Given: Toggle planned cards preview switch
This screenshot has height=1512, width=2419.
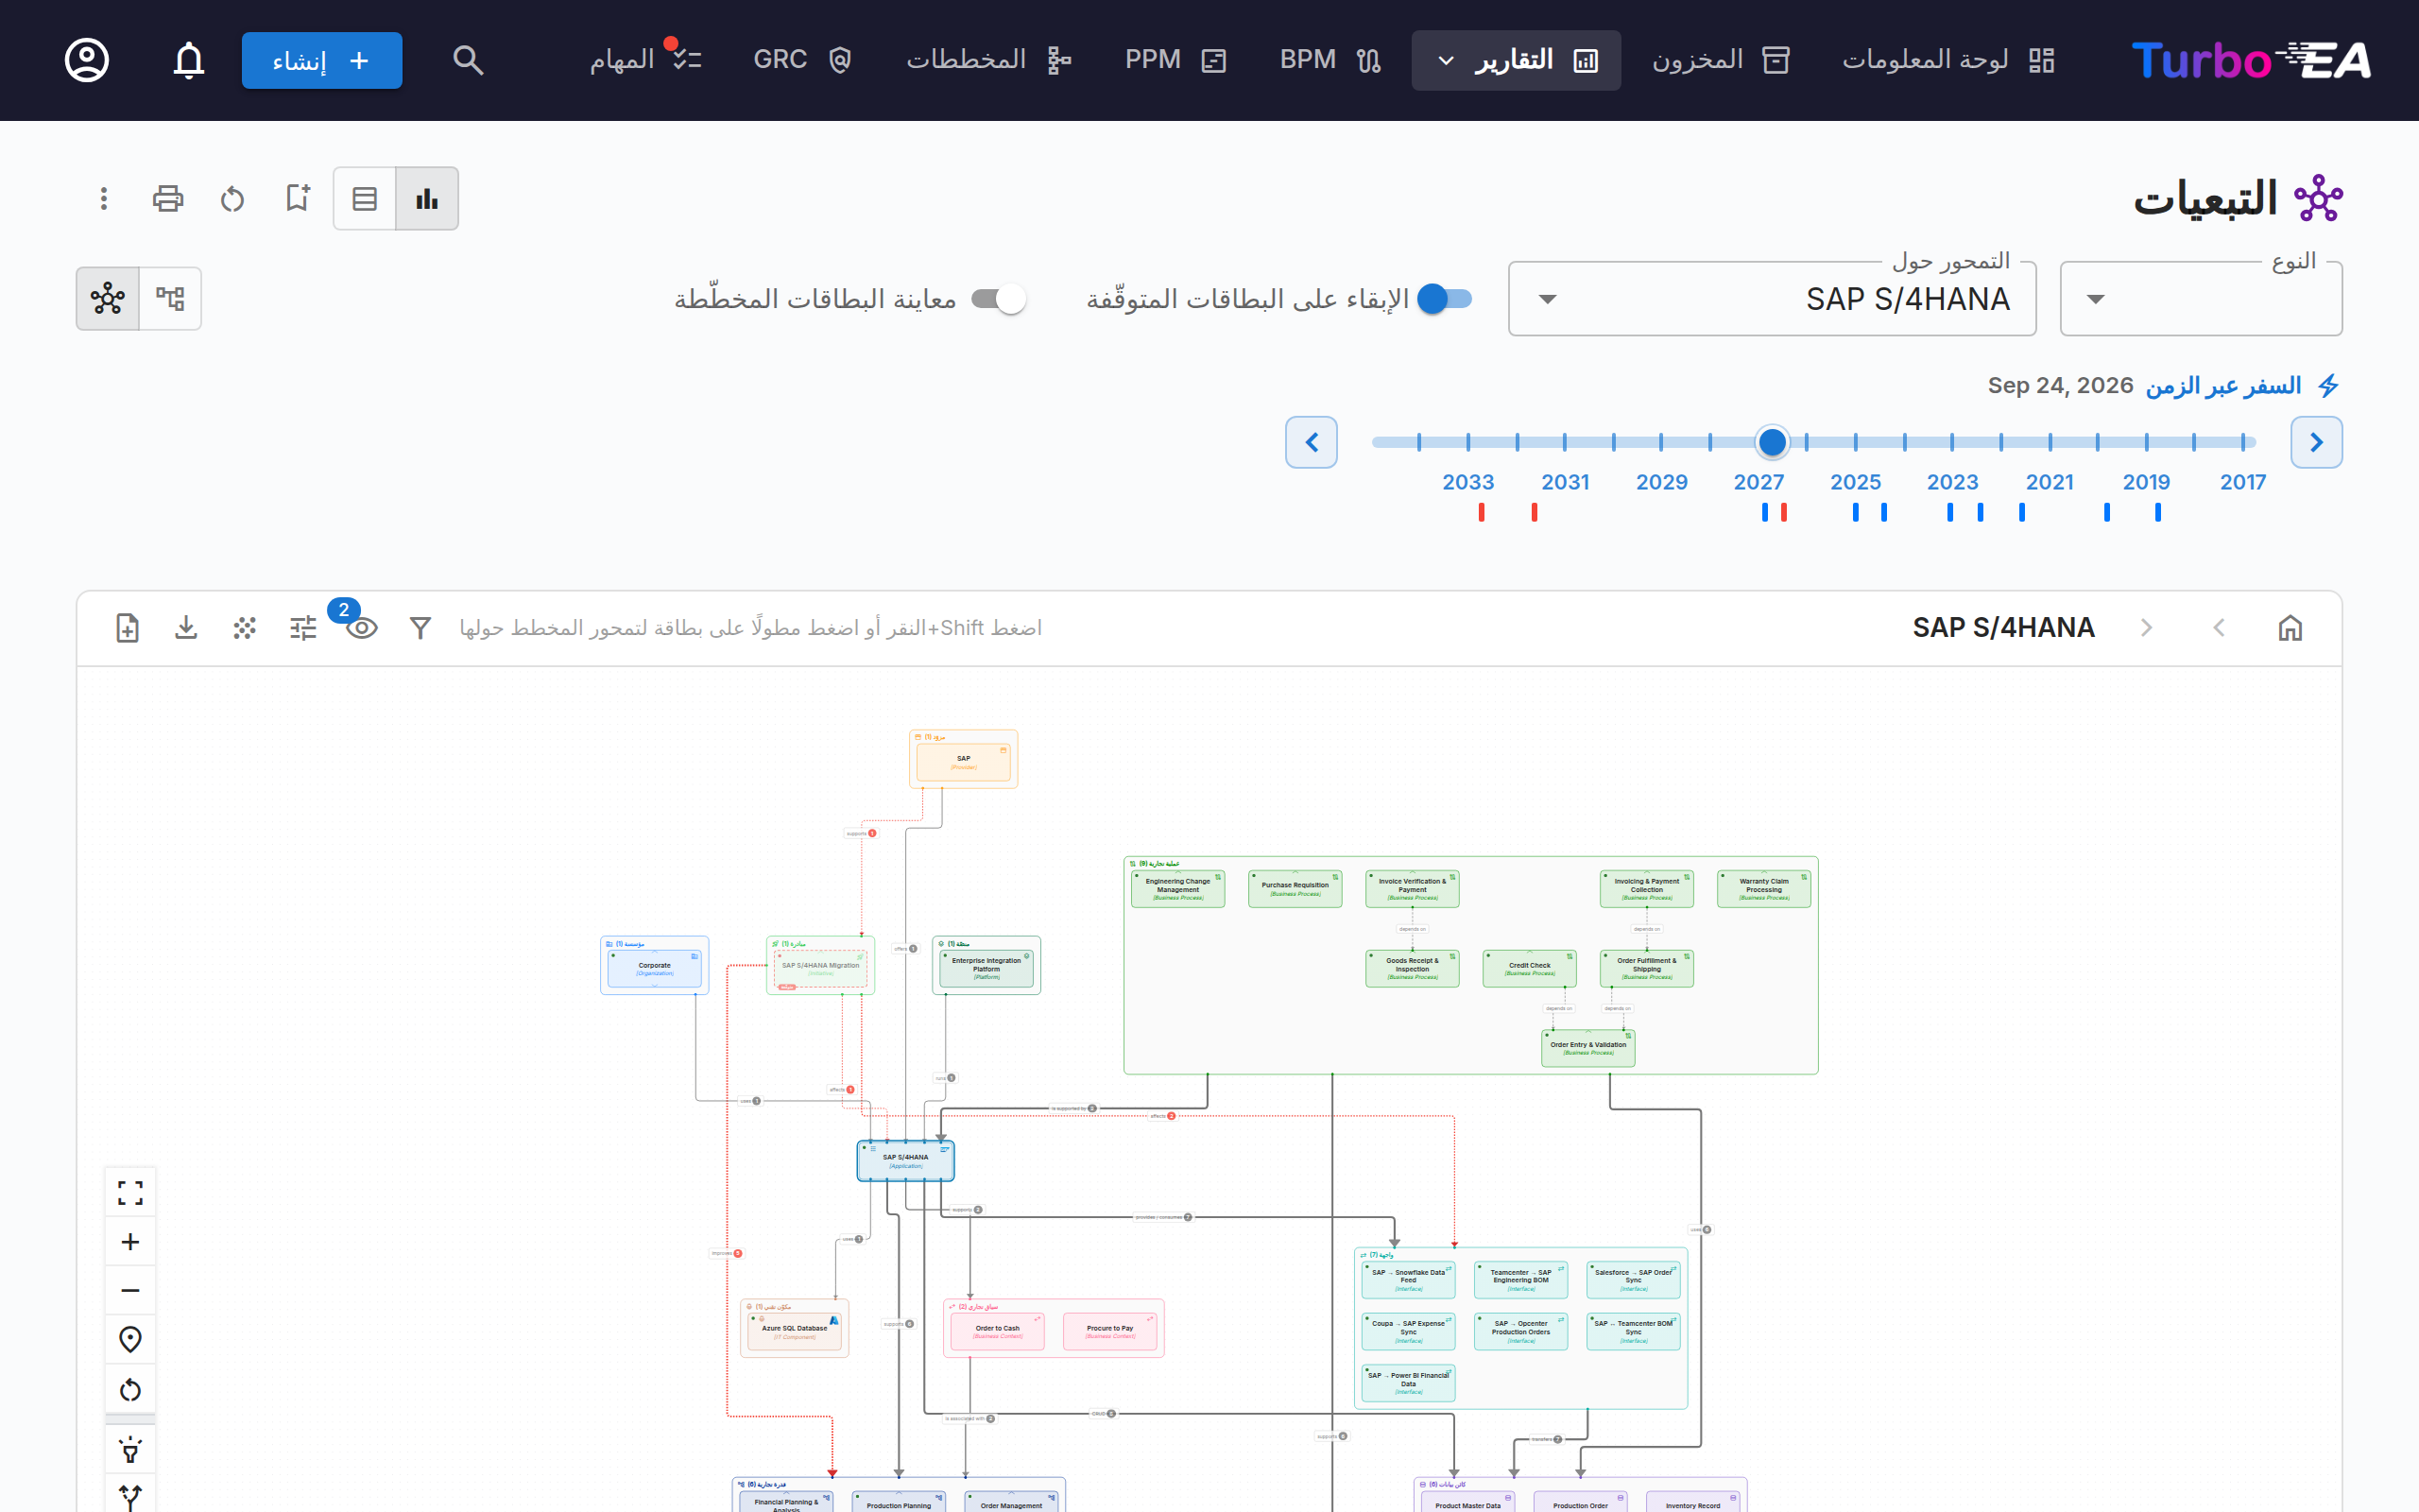Looking at the screenshot, I should [x=999, y=299].
